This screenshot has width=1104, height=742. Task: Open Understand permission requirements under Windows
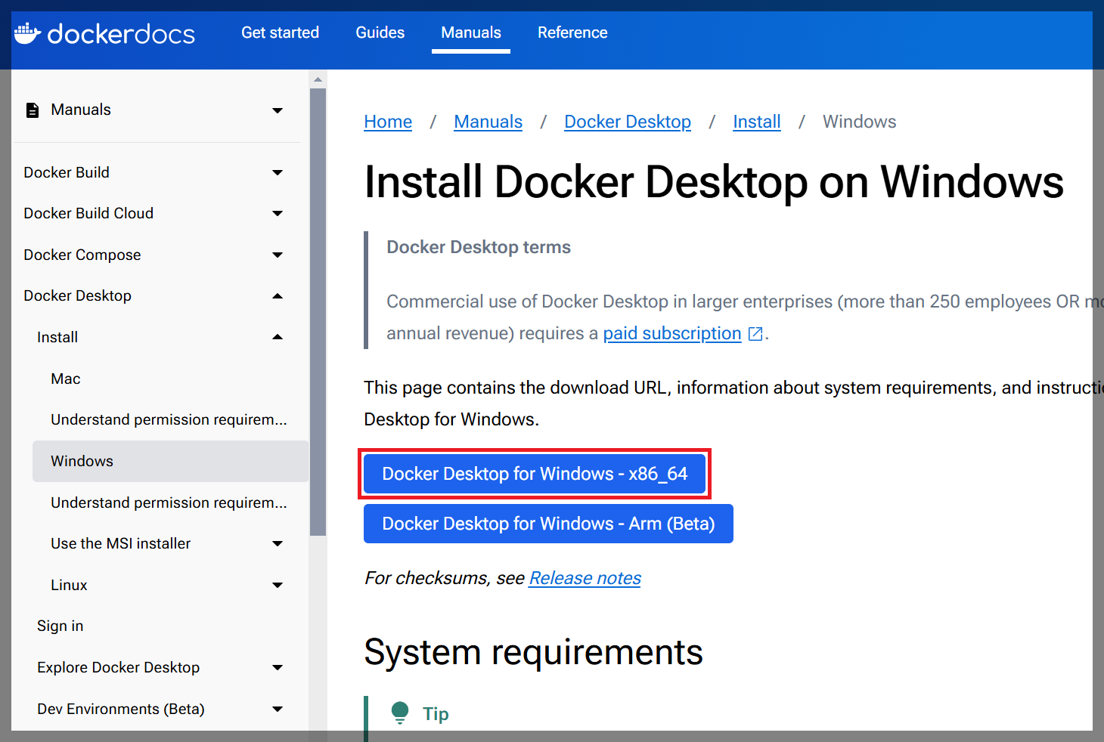point(169,502)
